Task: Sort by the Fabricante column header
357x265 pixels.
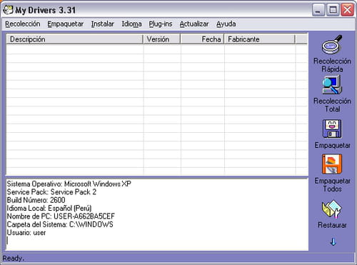Action: [x=259, y=39]
